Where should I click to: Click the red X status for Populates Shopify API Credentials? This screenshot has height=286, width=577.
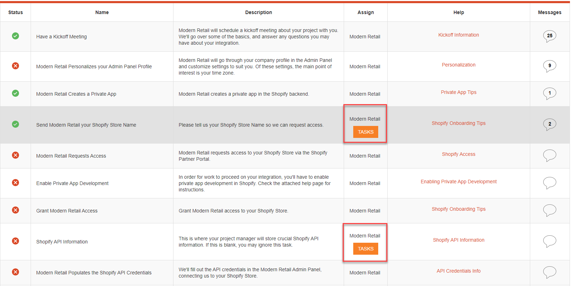click(x=15, y=272)
